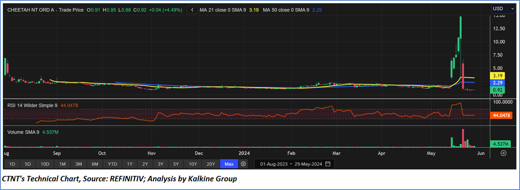Select the 1D time range
Viewport: 520px width, 190px height.
[12, 164]
